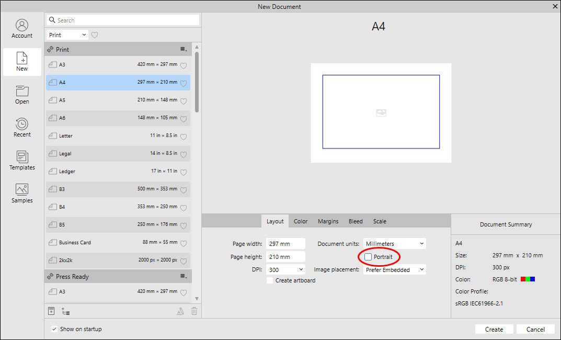
Task: Favorite the A4 preset heart toggle
Action: (184, 83)
